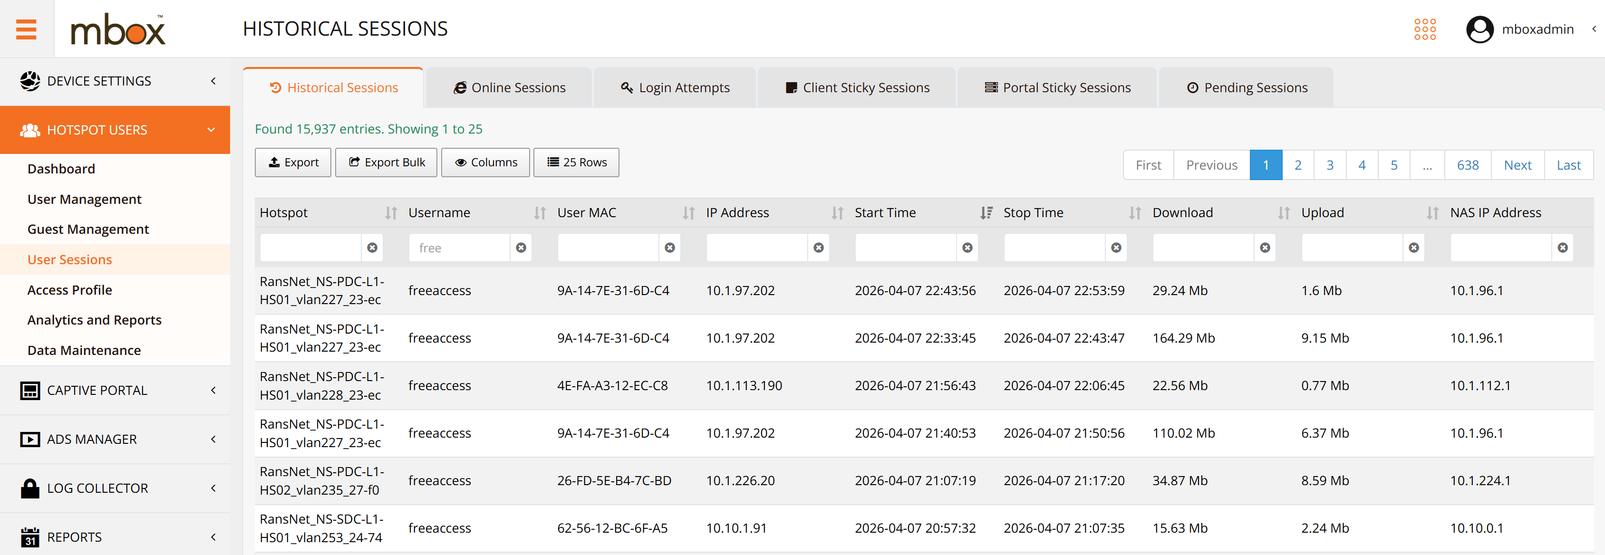1605x555 pixels.
Task: Clear the Stop Time filter field
Action: pyautogui.click(x=1116, y=248)
